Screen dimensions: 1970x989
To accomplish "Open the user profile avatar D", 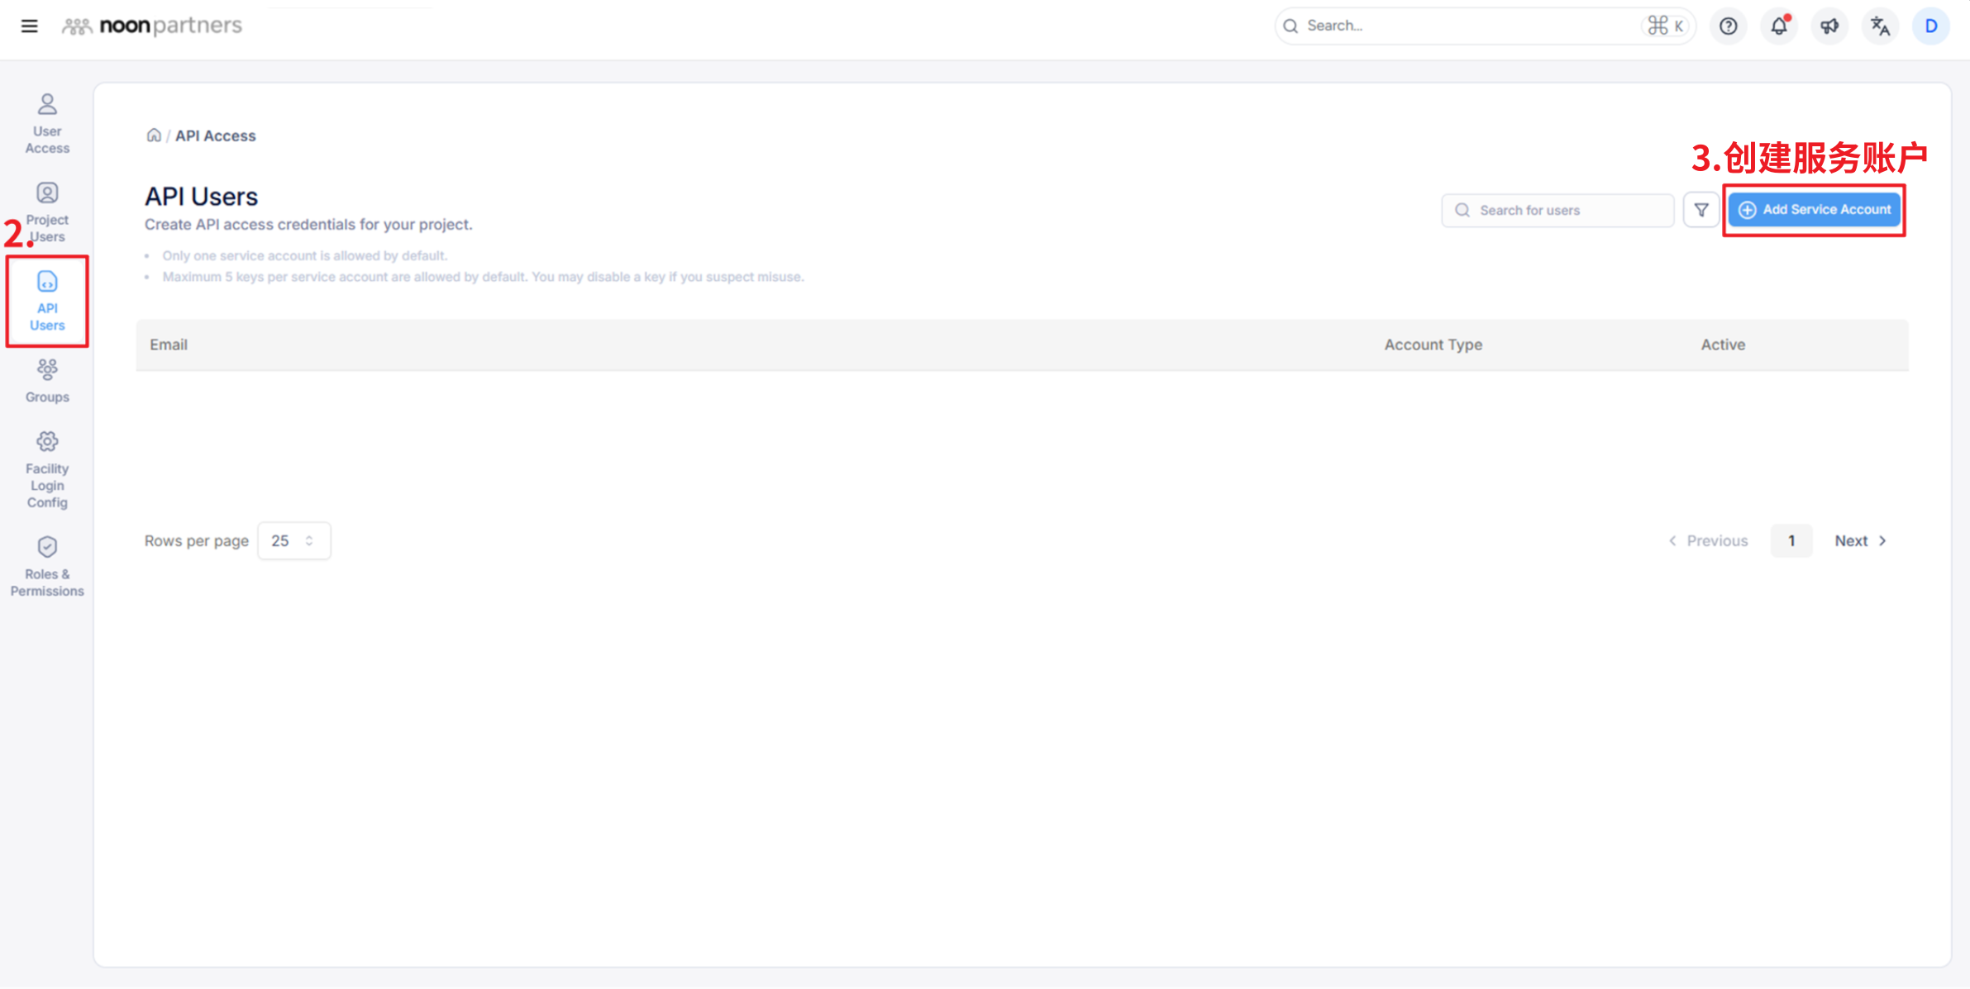I will click(1930, 26).
